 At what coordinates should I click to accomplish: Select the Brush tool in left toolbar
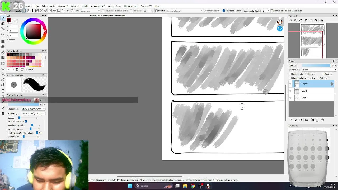[x=3, y=18]
